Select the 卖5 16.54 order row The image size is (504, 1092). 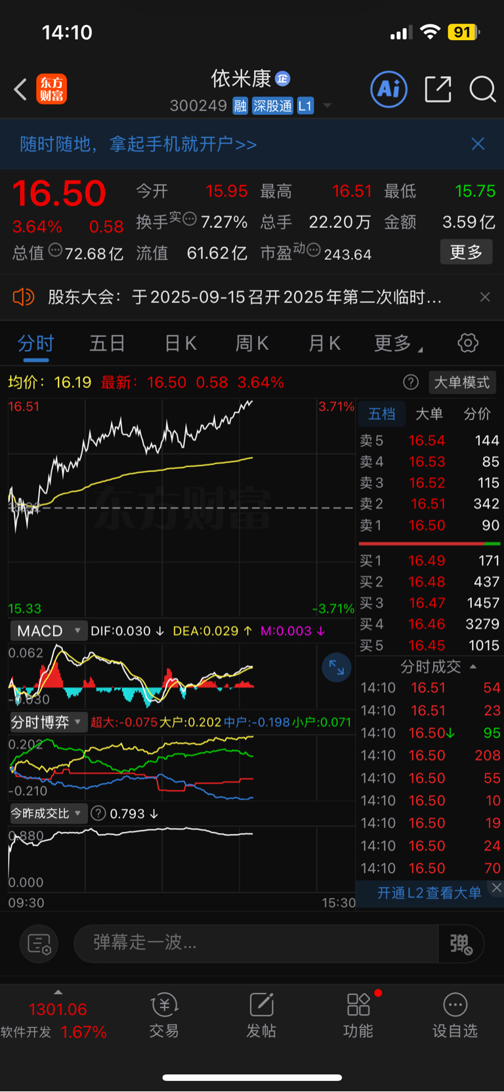pos(429,441)
